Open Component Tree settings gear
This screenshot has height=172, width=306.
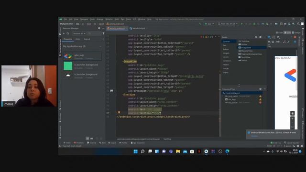pos(260,89)
